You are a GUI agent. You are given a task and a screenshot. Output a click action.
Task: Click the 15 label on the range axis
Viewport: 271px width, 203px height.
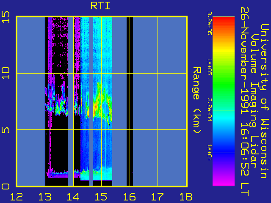[x=6, y=17]
